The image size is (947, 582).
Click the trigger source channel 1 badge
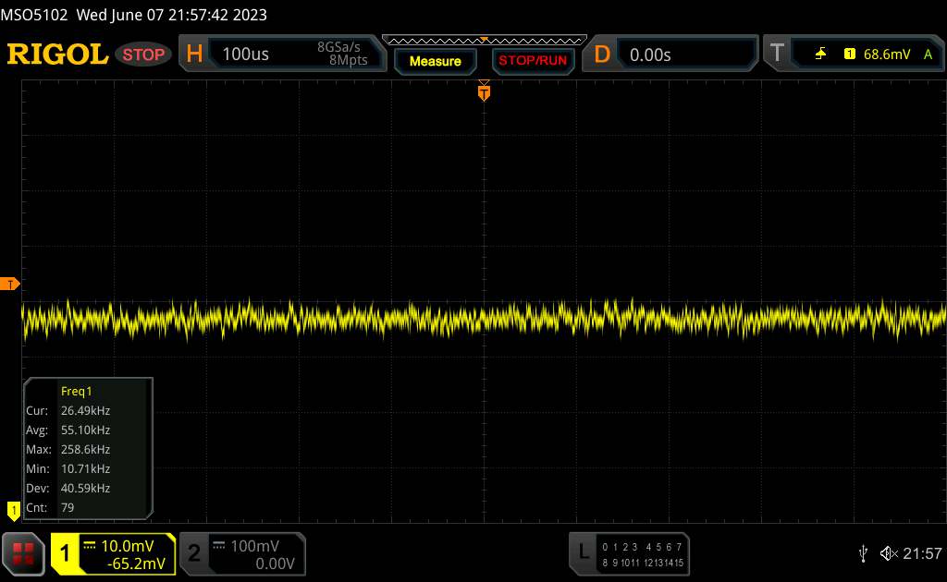[x=850, y=55]
